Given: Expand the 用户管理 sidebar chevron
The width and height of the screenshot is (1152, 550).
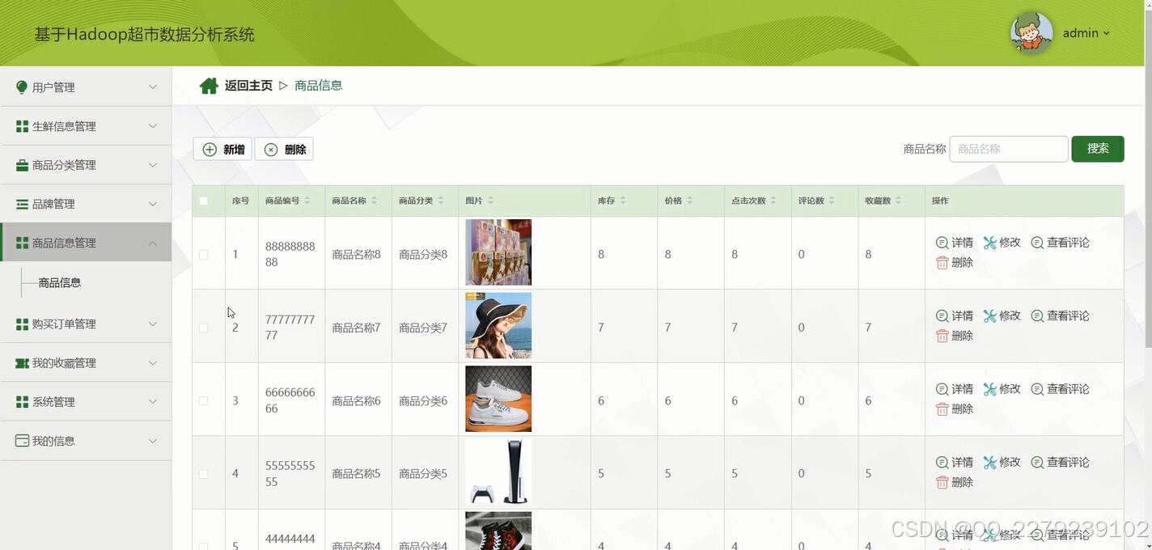Looking at the screenshot, I should (x=153, y=87).
